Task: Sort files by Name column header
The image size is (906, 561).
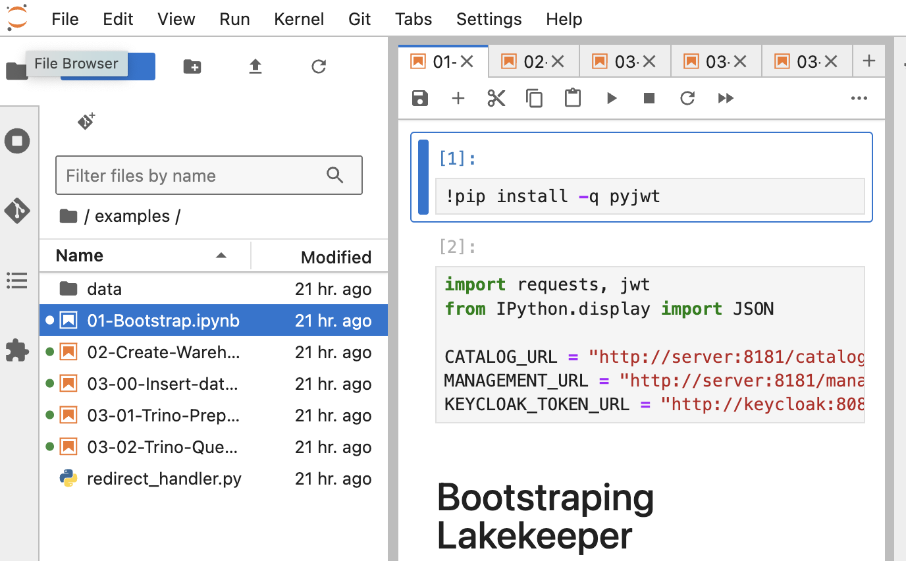Action: pyautogui.click(x=80, y=255)
